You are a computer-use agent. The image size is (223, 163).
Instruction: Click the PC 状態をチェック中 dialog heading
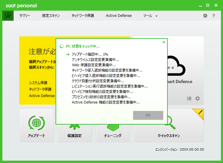pos(83,46)
